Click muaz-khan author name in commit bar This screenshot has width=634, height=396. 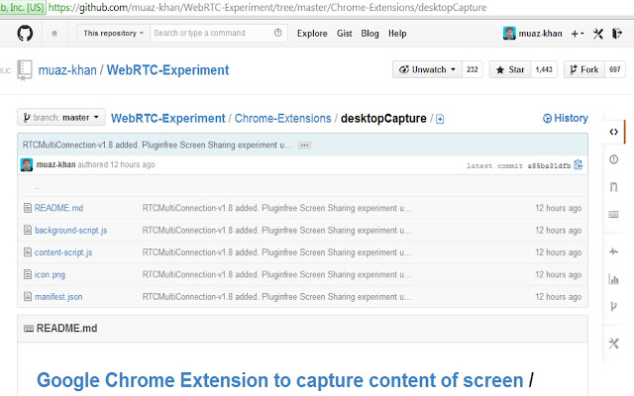[x=55, y=164]
